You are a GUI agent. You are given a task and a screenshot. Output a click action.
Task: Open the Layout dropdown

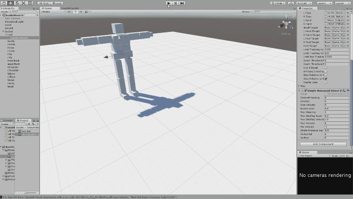tap(343, 3)
